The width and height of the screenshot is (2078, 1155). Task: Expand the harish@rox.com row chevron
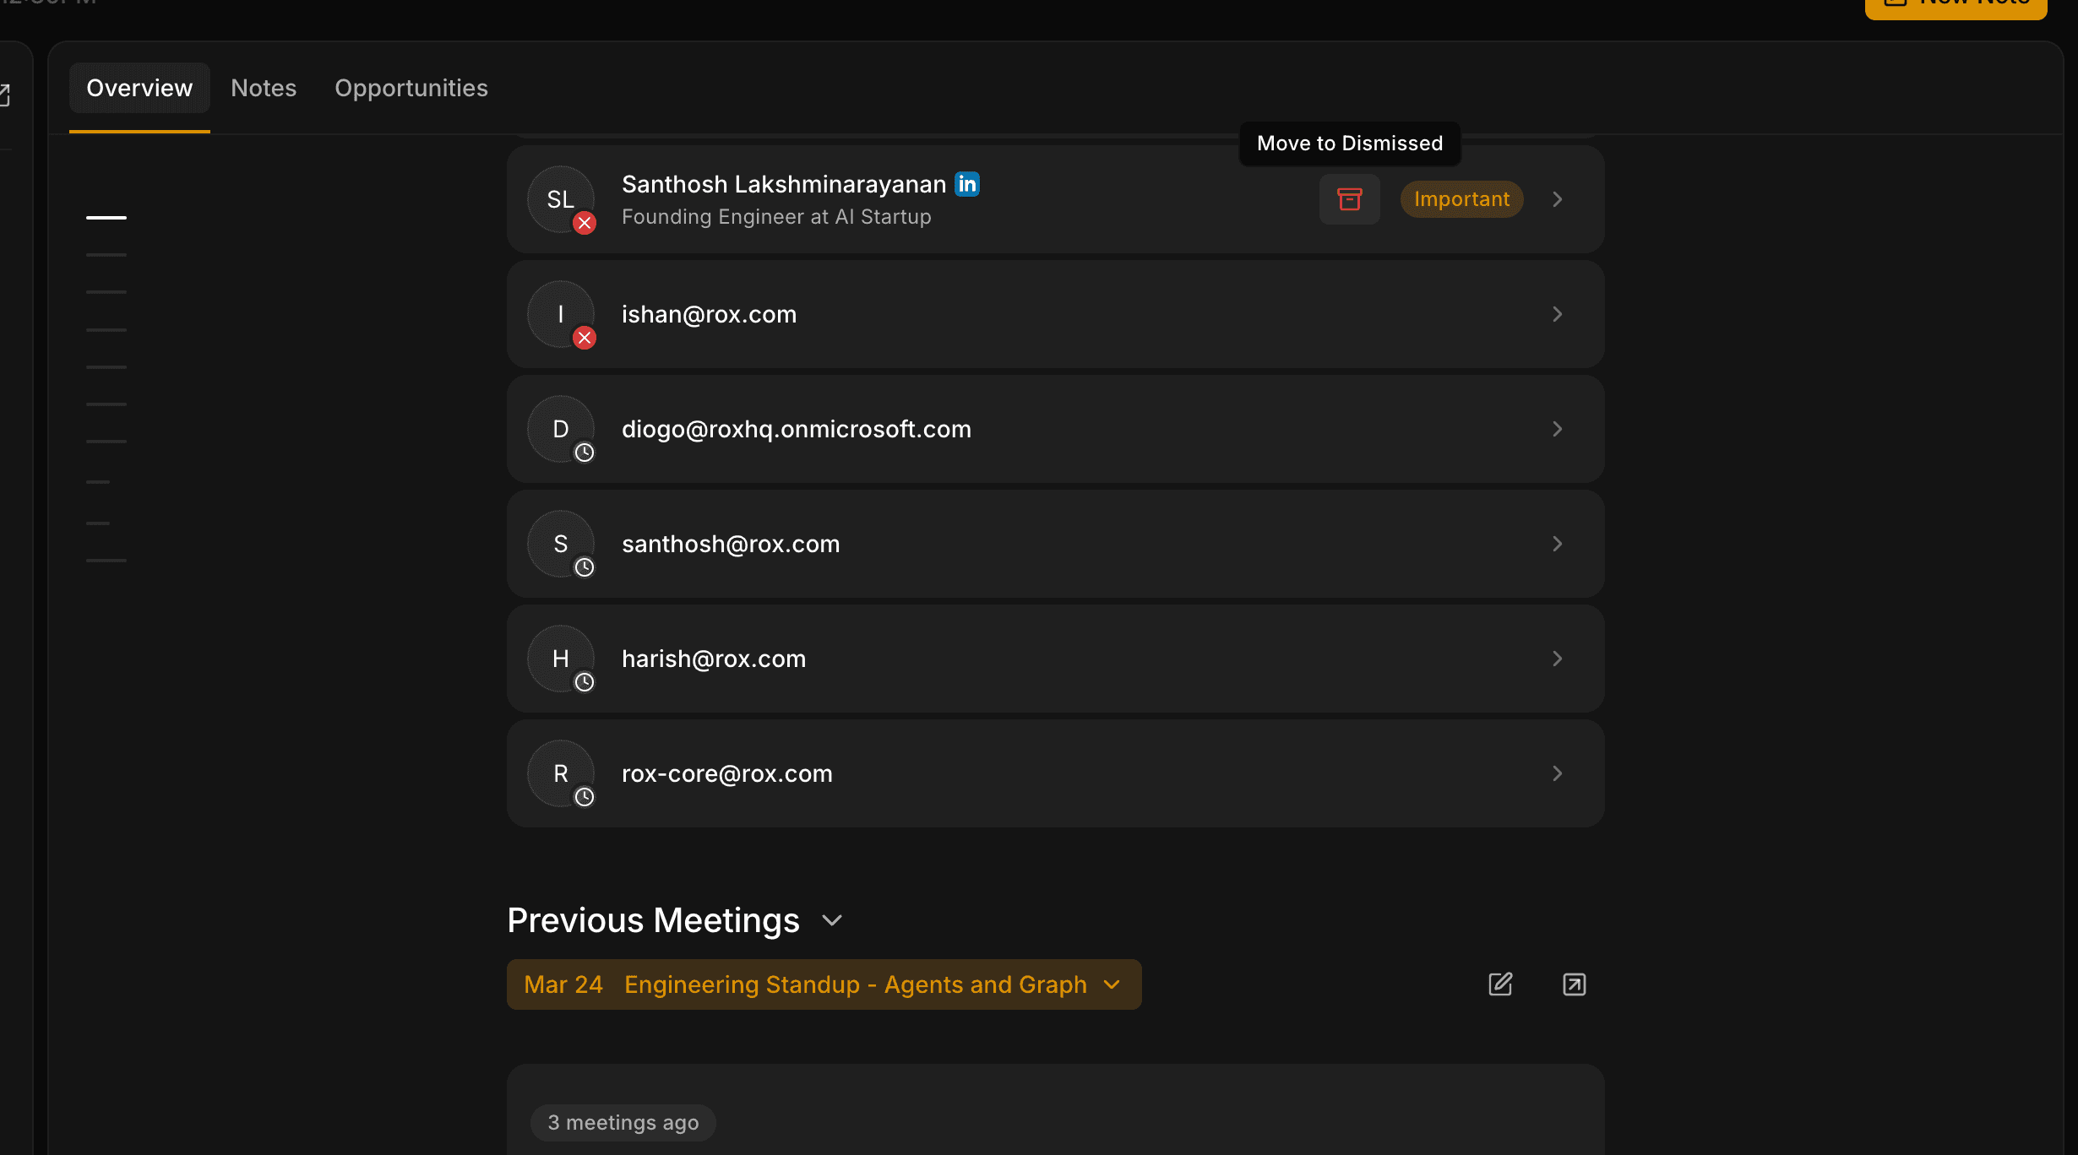(1557, 659)
